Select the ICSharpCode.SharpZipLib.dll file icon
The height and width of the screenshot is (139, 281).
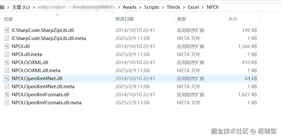7,30
